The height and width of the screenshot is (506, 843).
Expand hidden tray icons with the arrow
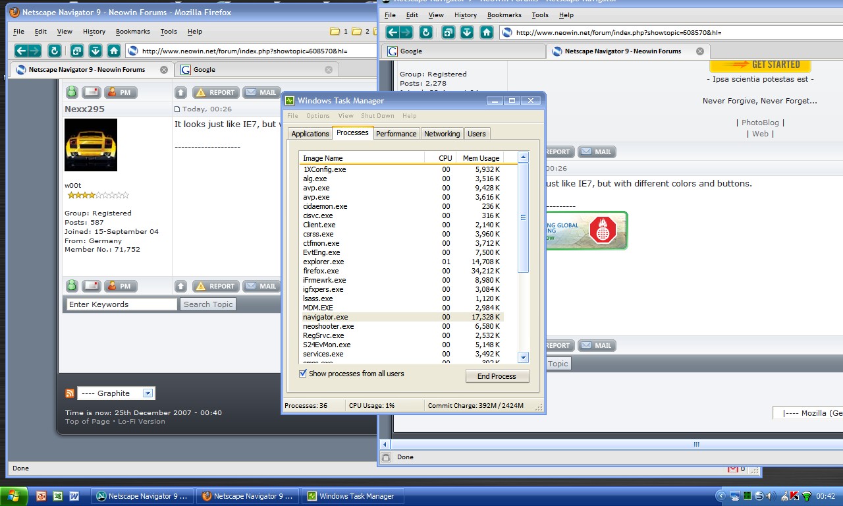tap(722, 496)
